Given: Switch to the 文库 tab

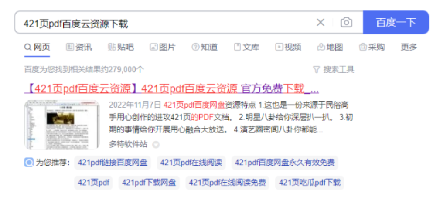Looking at the screenshot, I should pos(247,47).
